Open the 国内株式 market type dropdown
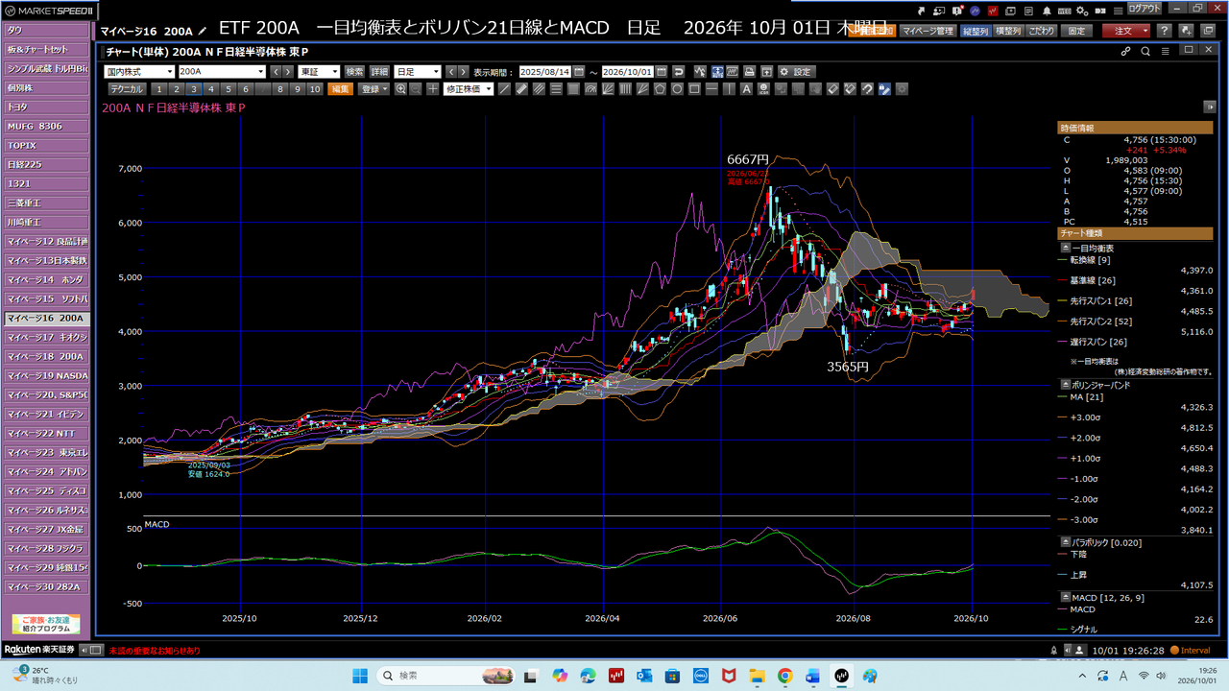Image resolution: width=1229 pixels, height=691 pixels. [x=139, y=72]
